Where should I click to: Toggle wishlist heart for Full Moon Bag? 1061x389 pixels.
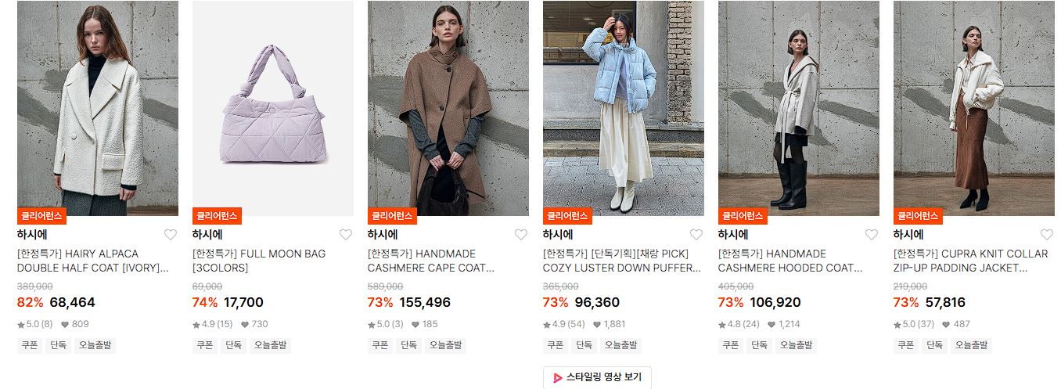[345, 235]
